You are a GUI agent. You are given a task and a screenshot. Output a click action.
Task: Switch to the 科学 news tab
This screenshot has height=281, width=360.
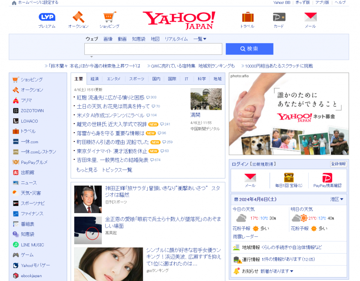coord(202,79)
